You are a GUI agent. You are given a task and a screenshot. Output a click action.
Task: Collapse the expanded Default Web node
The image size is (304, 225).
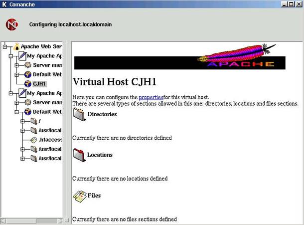pyautogui.click(x=16, y=112)
